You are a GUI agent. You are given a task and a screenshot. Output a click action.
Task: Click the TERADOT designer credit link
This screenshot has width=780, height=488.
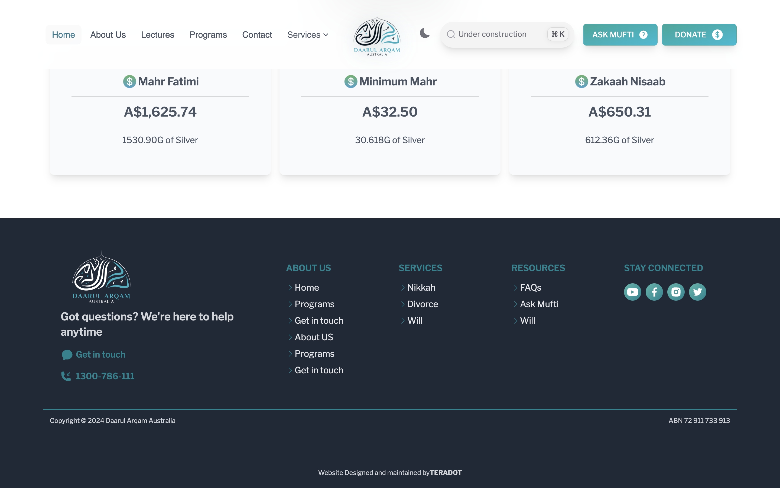point(446,473)
